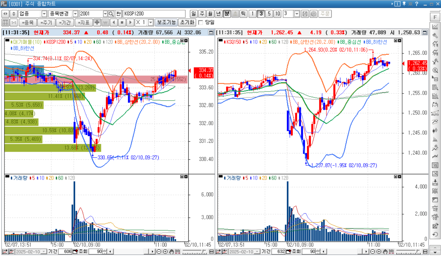This screenshot has width=441, height=256.
Task: Click the KOSPI200 name field
Action: (154, 14)
